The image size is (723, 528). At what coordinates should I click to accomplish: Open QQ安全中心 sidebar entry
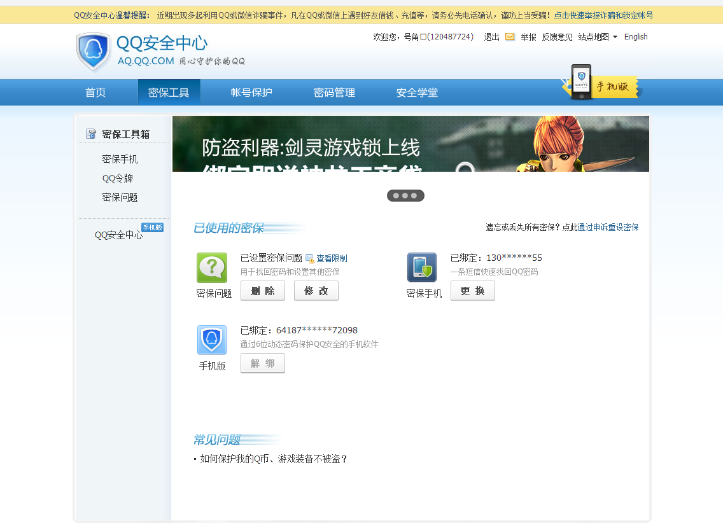coord(118,235)
